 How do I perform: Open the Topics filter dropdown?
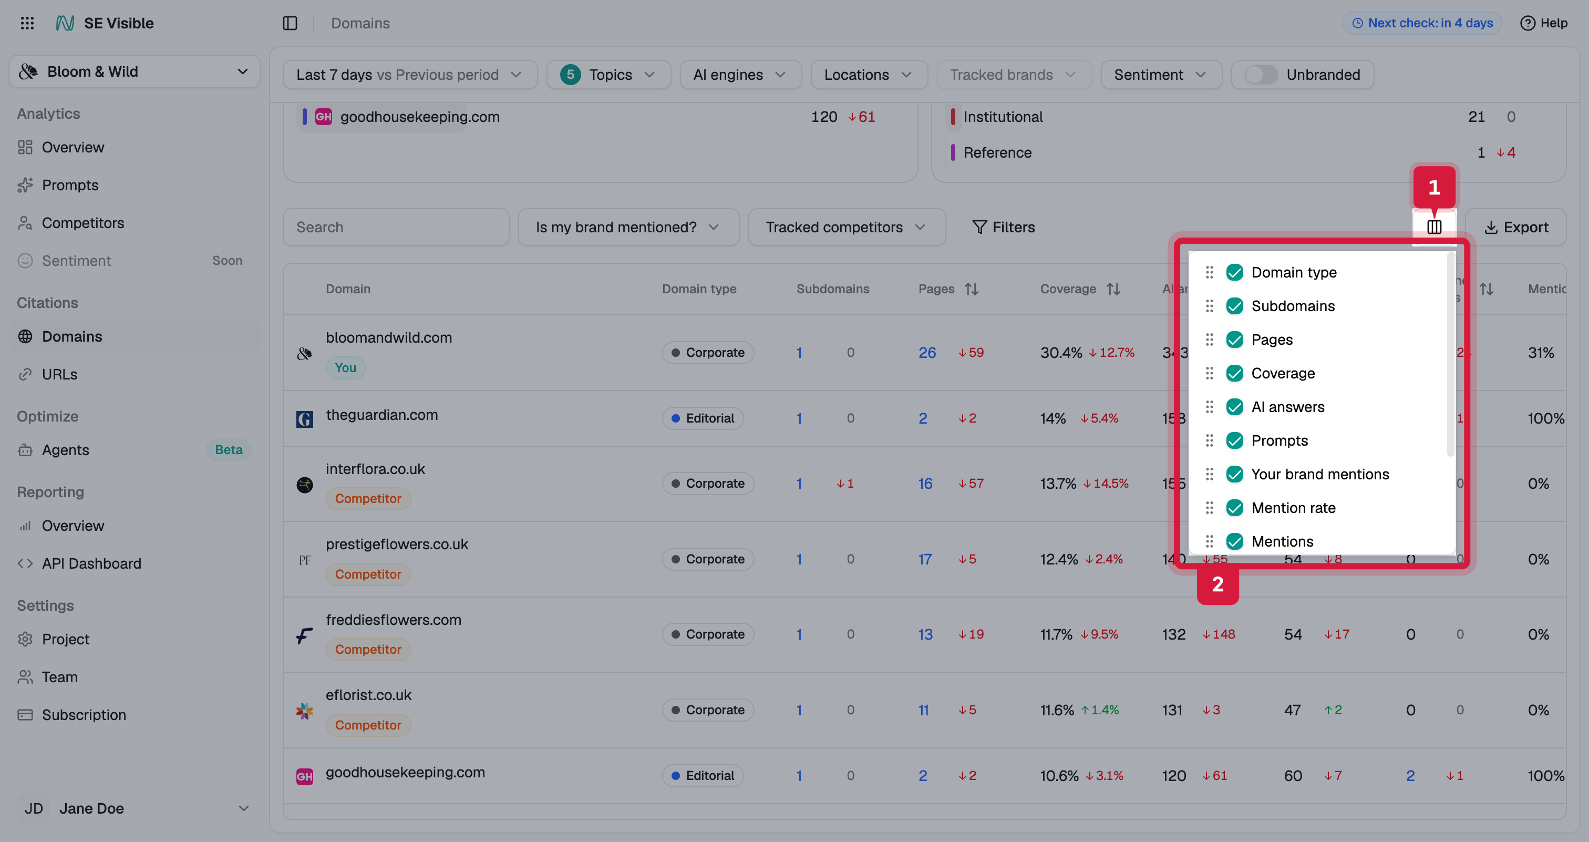coord(608,75)
